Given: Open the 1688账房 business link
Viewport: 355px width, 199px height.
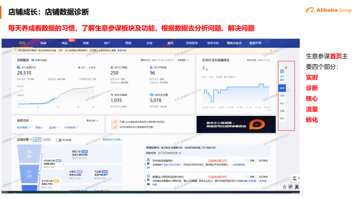Looking at the screenshot, I should click(71, 127).
